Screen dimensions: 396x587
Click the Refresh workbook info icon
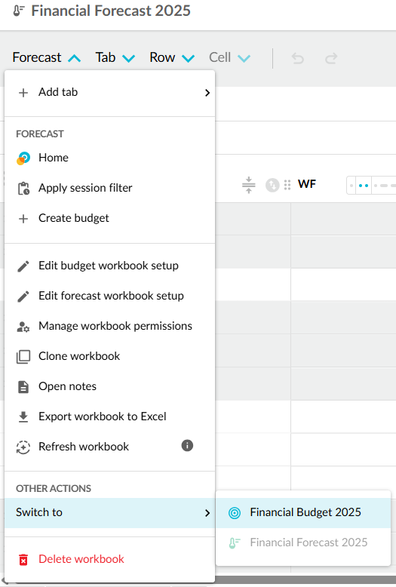click(x=187, y=445)
